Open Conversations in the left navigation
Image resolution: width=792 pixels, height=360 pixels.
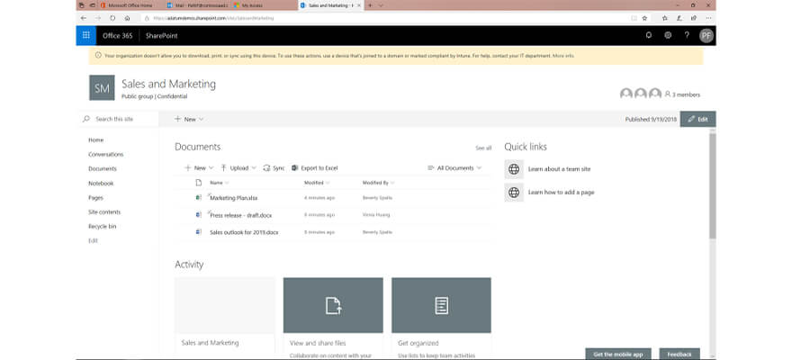coord(105,155)
